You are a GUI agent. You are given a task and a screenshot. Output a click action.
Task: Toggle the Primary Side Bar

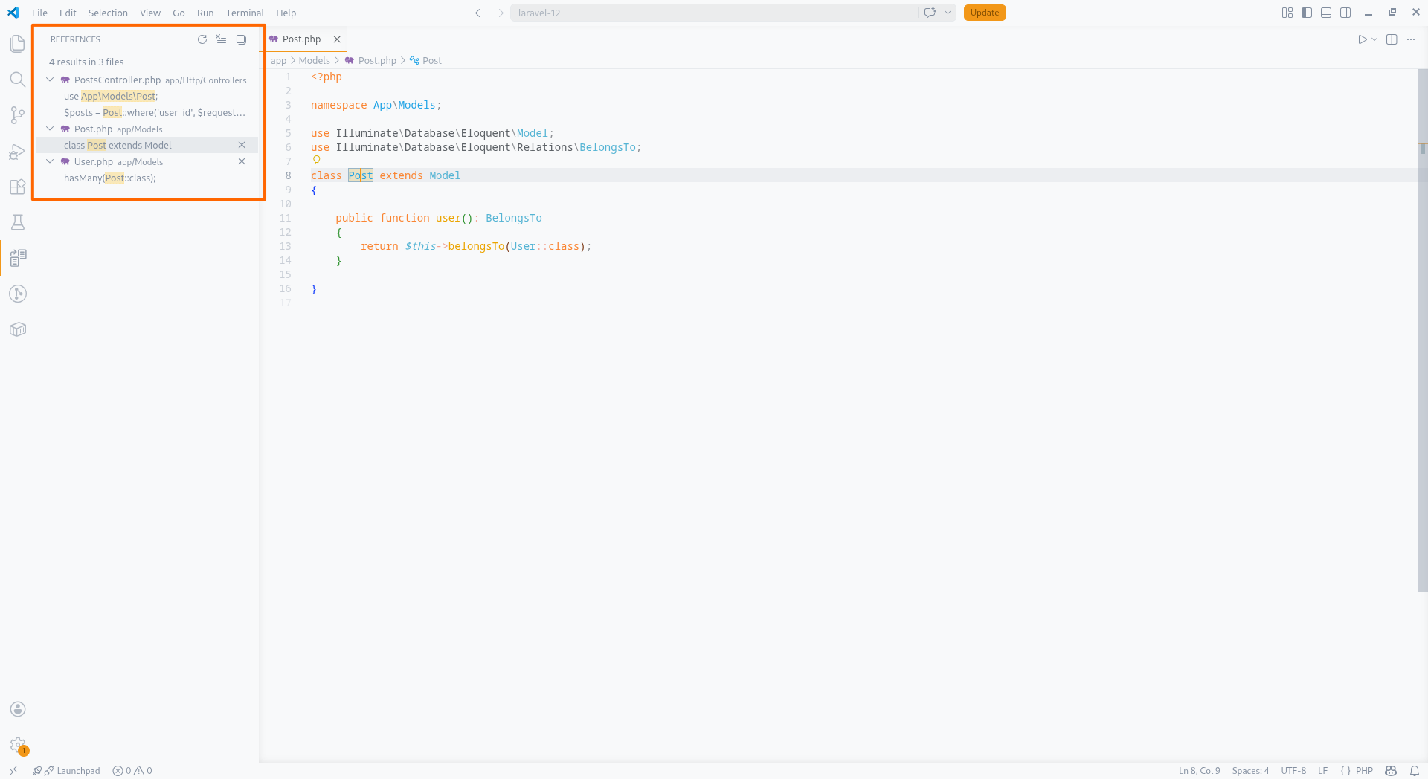tap(1307, 13)
